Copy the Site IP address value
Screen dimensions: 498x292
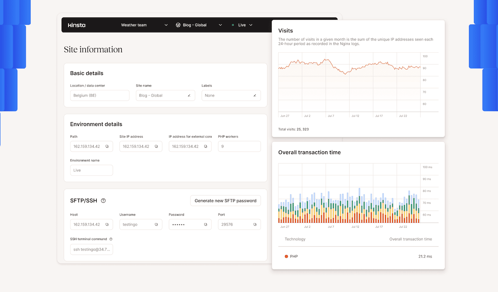(x=156, y=146)
